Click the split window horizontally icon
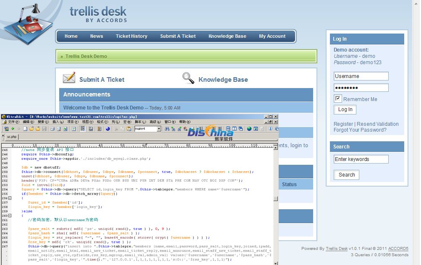Screen dimensions: 421x265 click(228, 129)
